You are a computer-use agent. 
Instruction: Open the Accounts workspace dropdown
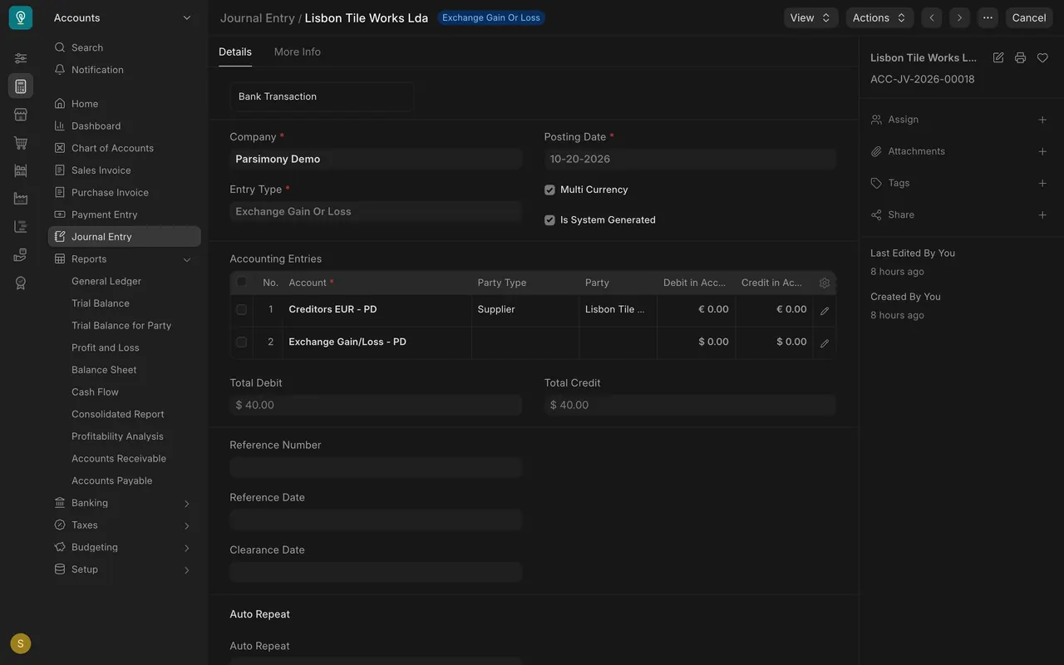pyautogui.click(x=123, y=17)
